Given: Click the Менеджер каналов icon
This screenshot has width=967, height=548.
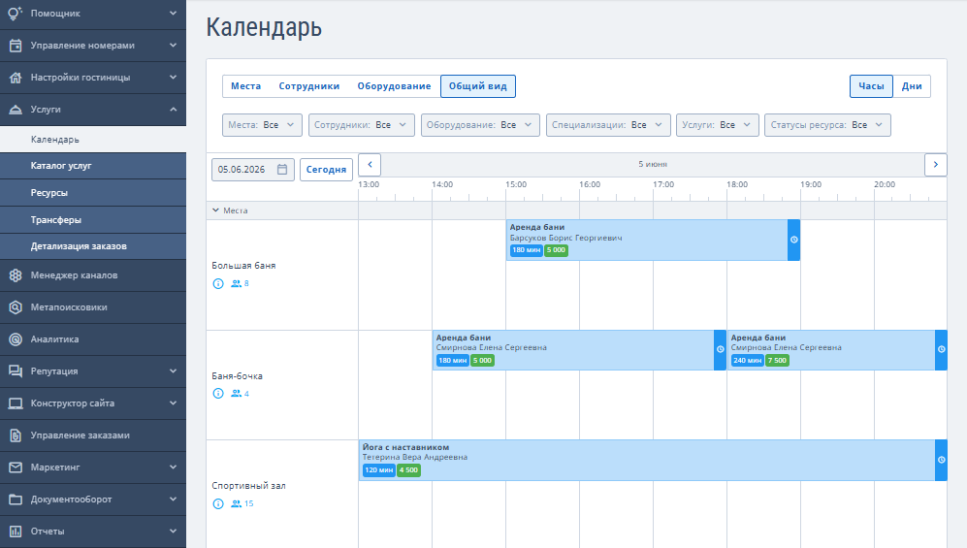Looking at the screenshot, I should 16,274.
